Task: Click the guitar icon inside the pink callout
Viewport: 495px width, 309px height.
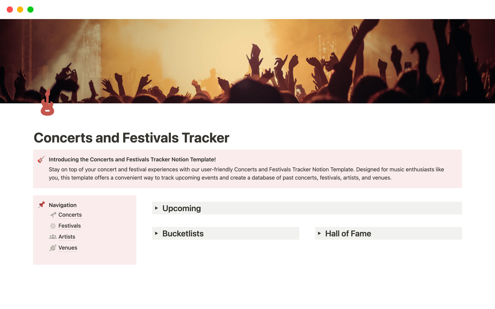Action: pyautogui.click(x=40, y=160)
